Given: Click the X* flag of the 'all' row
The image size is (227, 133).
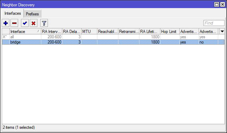Looking at the screenshot, I should click(x=5, y=37).
